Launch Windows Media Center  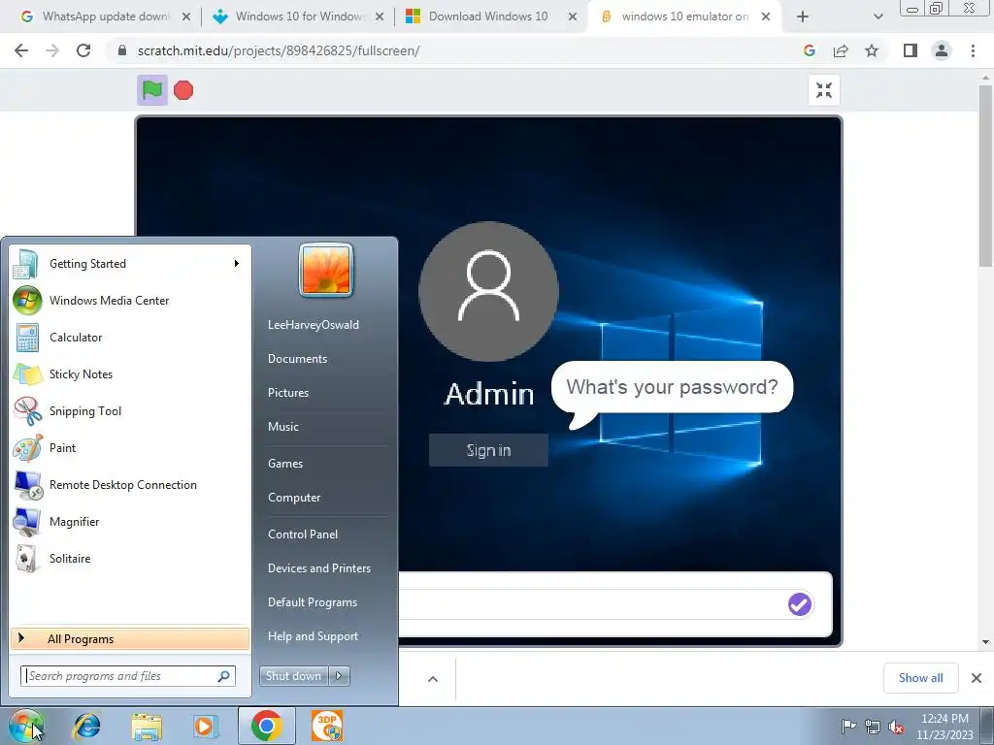click(x=131, y=301)
